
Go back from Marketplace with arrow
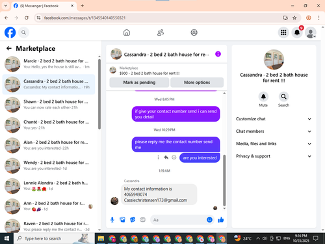9,48
